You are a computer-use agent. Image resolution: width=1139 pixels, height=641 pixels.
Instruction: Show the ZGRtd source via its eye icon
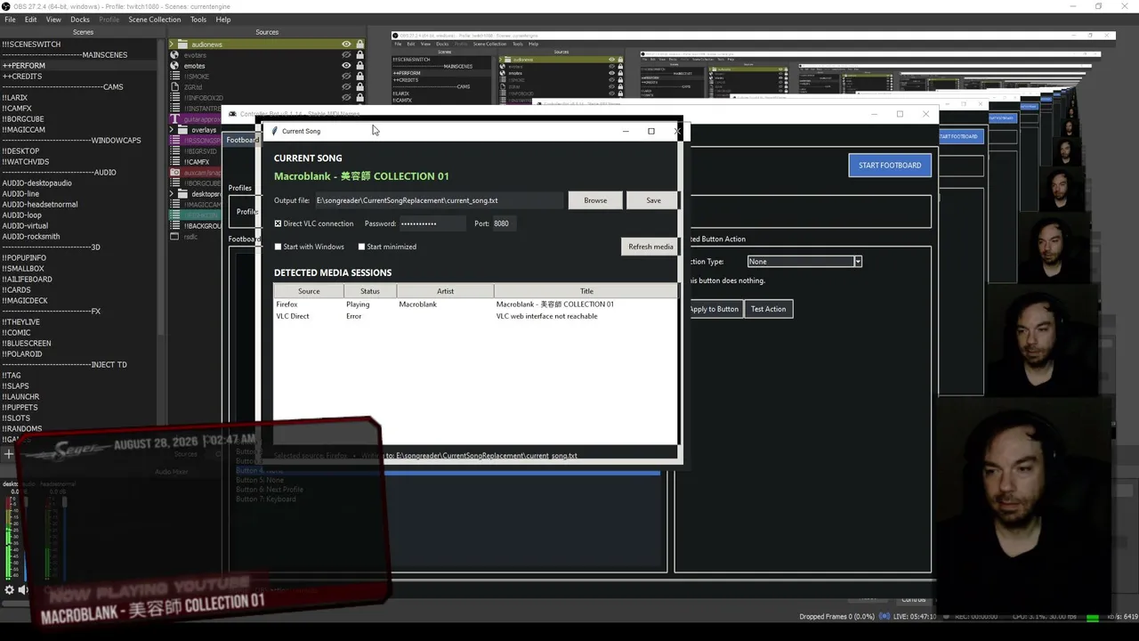pyautogui.click(x=346, y=87)
